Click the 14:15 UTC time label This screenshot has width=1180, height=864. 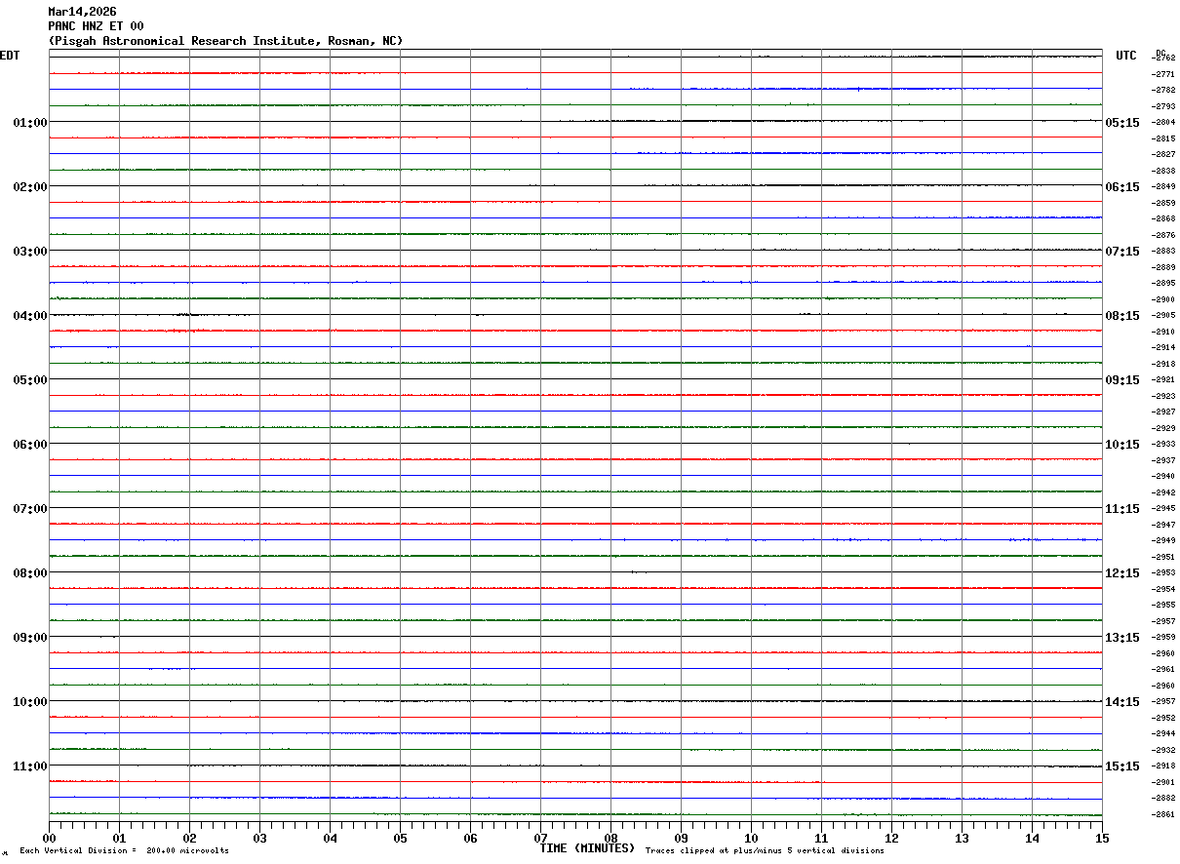coord(1122,702)
